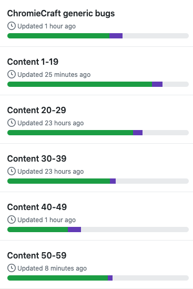Click green done segment of ChromieCraft generic bugs bar
The height and width of the screenshot is (289, 193).
pyautogui.click(x=58, y=36)
